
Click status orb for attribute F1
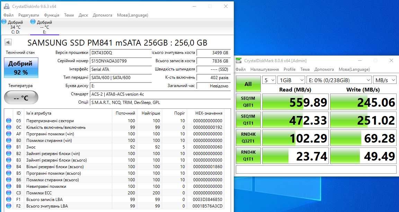coord(9,200)
